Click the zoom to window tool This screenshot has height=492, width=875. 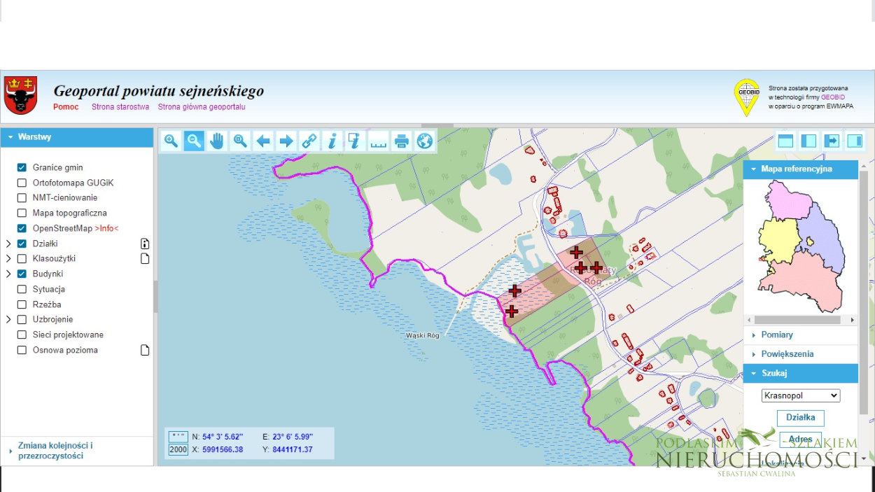[x=240, y=141]
